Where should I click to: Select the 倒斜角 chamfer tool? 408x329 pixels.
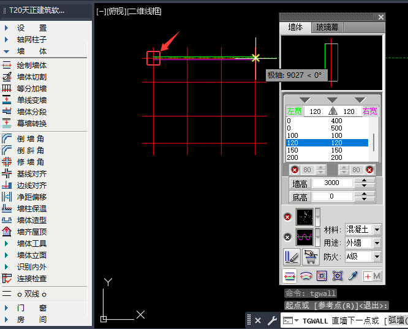click(23, 150)
